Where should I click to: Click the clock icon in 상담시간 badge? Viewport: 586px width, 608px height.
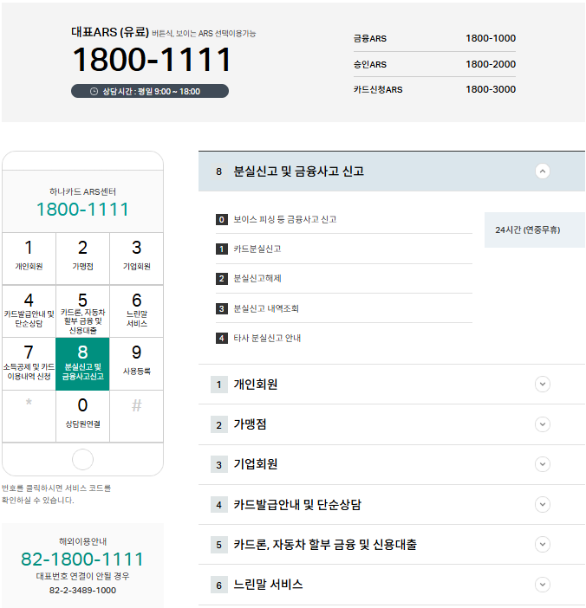[94, 92]
